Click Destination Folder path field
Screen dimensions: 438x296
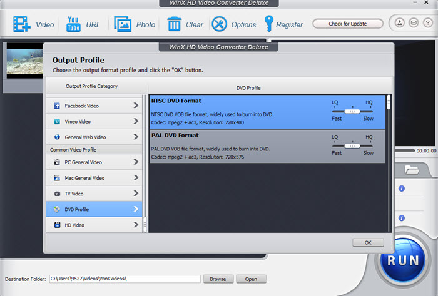(125, 279)
